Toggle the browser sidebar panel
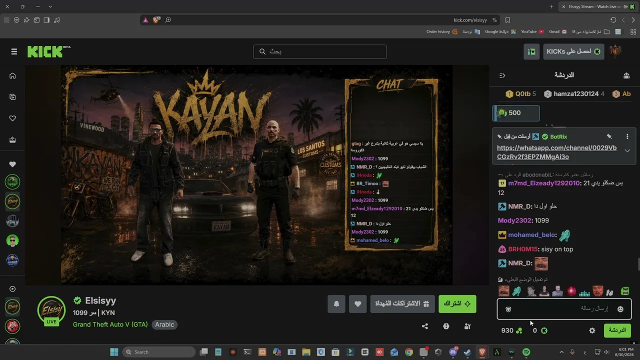This screenshot has width=640, height=360. click(x=46, y=20)
